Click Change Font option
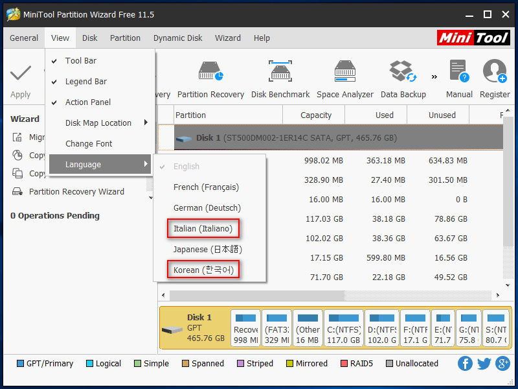 coord(89,144)
